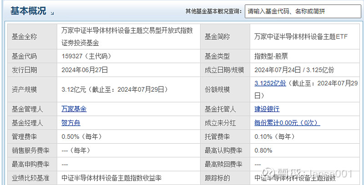The image size is (364, 185).
Task: Select the fund type value 指数型-股票
Action: pos(271,56)
